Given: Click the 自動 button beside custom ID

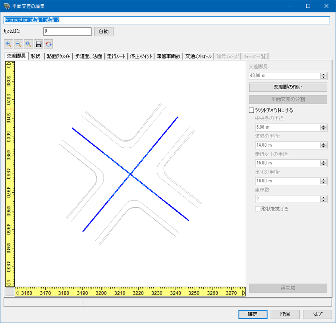Looking at the screenshot, I should point(104,31).
